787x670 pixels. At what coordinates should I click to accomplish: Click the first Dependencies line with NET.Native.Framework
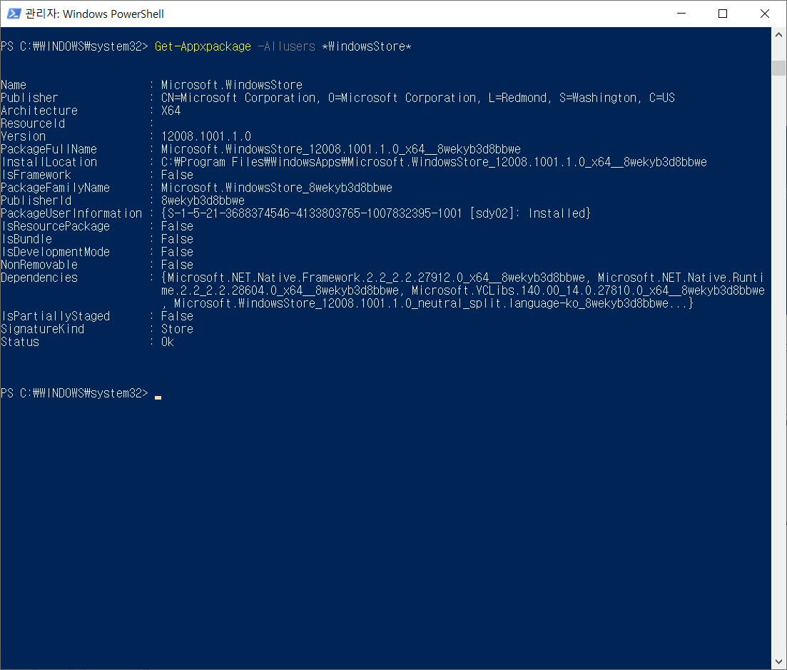(x=463, y=278)
